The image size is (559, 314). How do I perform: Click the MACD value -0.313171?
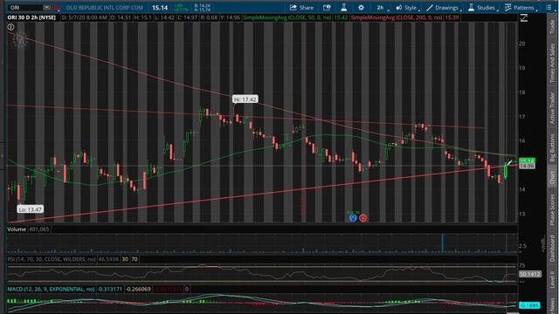click(110, 289)
